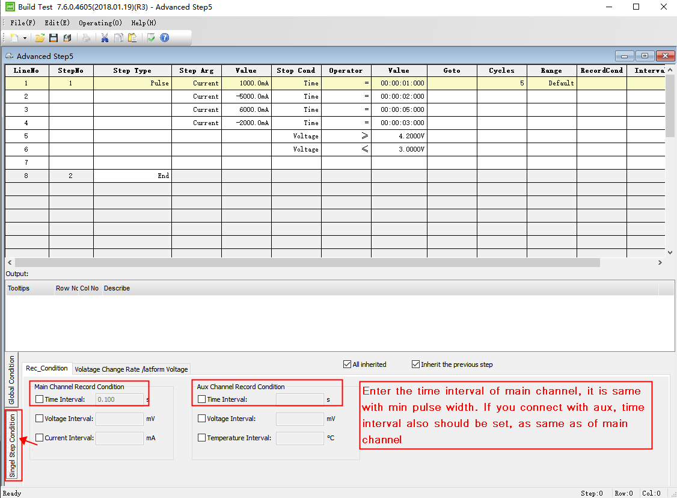The width and height of the screenshot is (677, 498).
Task: Close the Advanced Step5 child window
Action: pos(666,56)
